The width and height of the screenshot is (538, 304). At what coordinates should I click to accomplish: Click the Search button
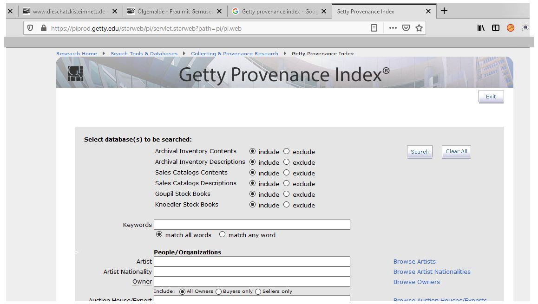[x=419, y=151]
